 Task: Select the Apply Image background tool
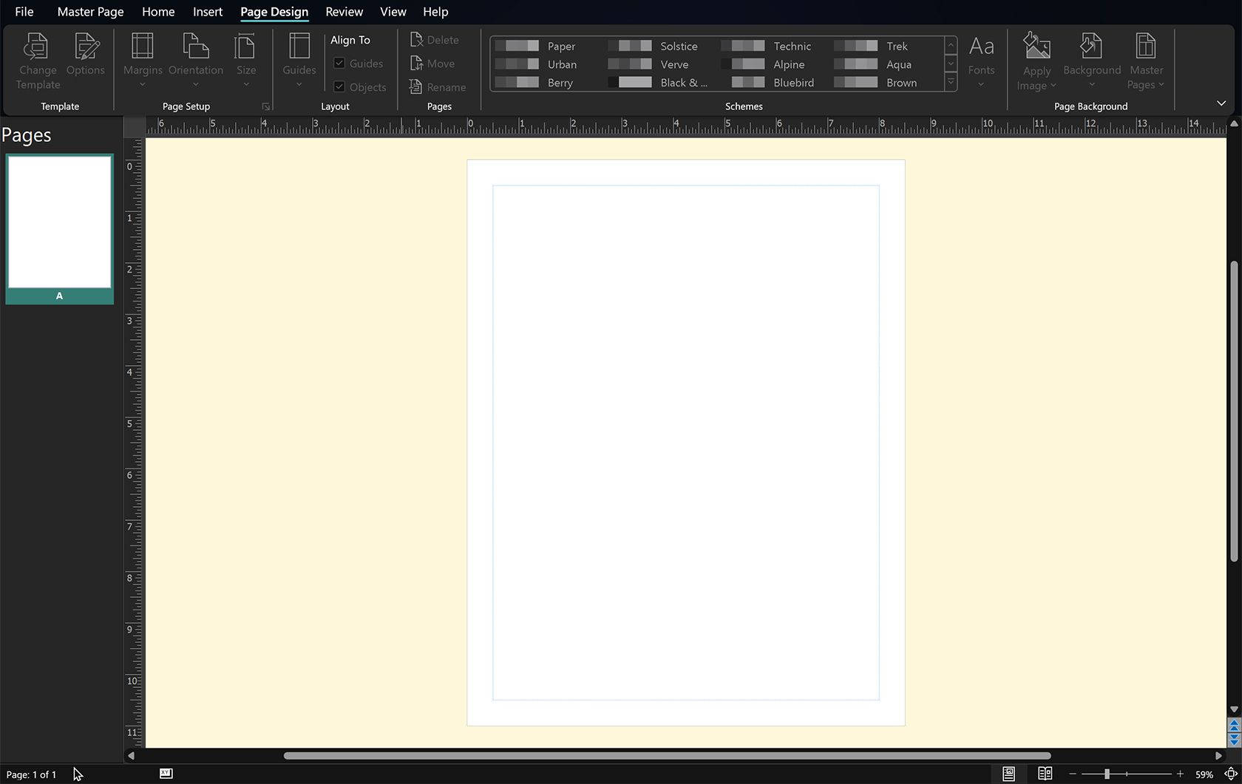[x=1036, y=61]
